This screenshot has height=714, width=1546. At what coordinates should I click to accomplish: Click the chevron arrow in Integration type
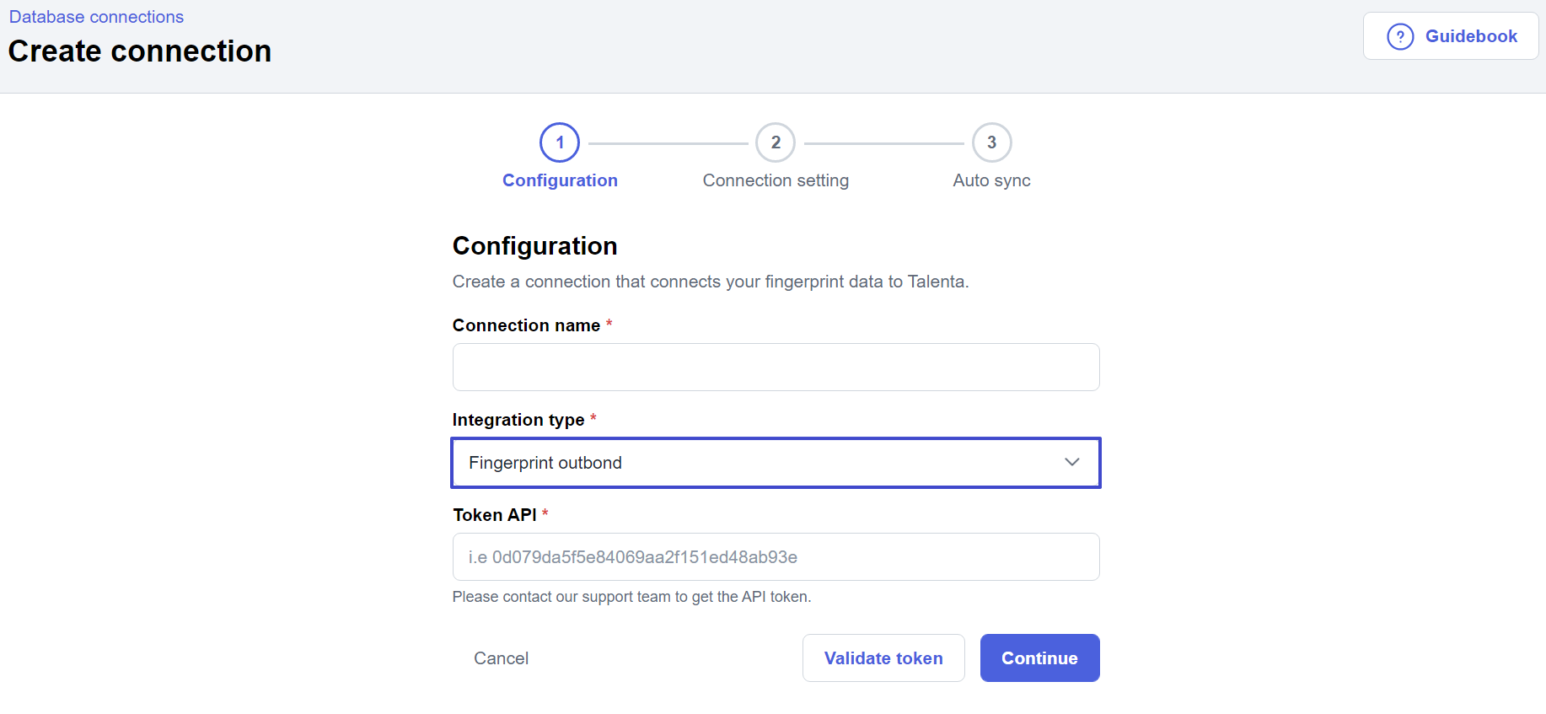(x=1071, y=462)
